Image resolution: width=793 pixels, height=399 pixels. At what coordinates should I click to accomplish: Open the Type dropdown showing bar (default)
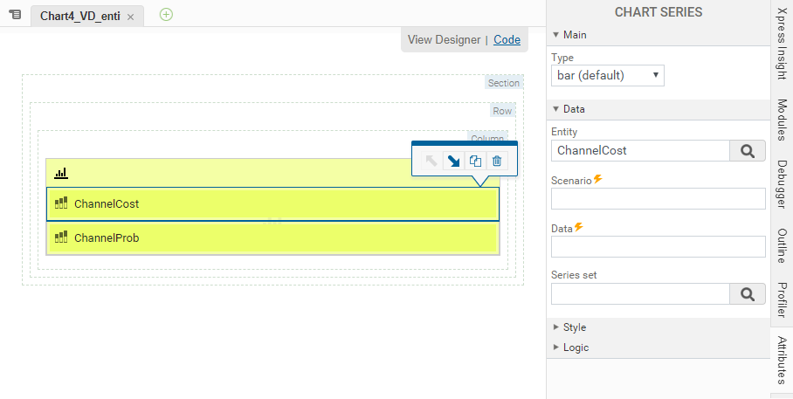pyautogui.click(x=608, y=75)
